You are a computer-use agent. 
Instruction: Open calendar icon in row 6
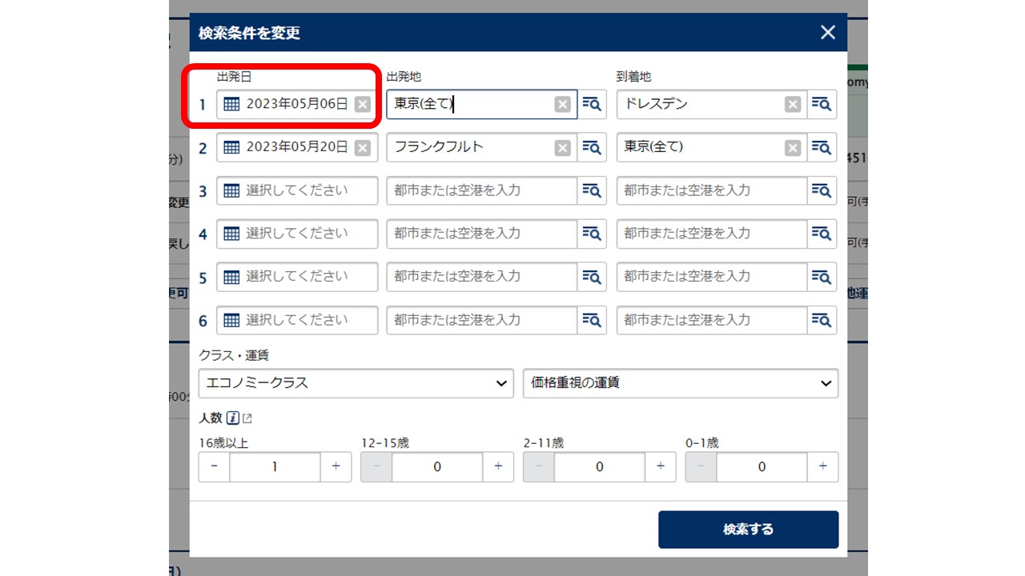231,320
